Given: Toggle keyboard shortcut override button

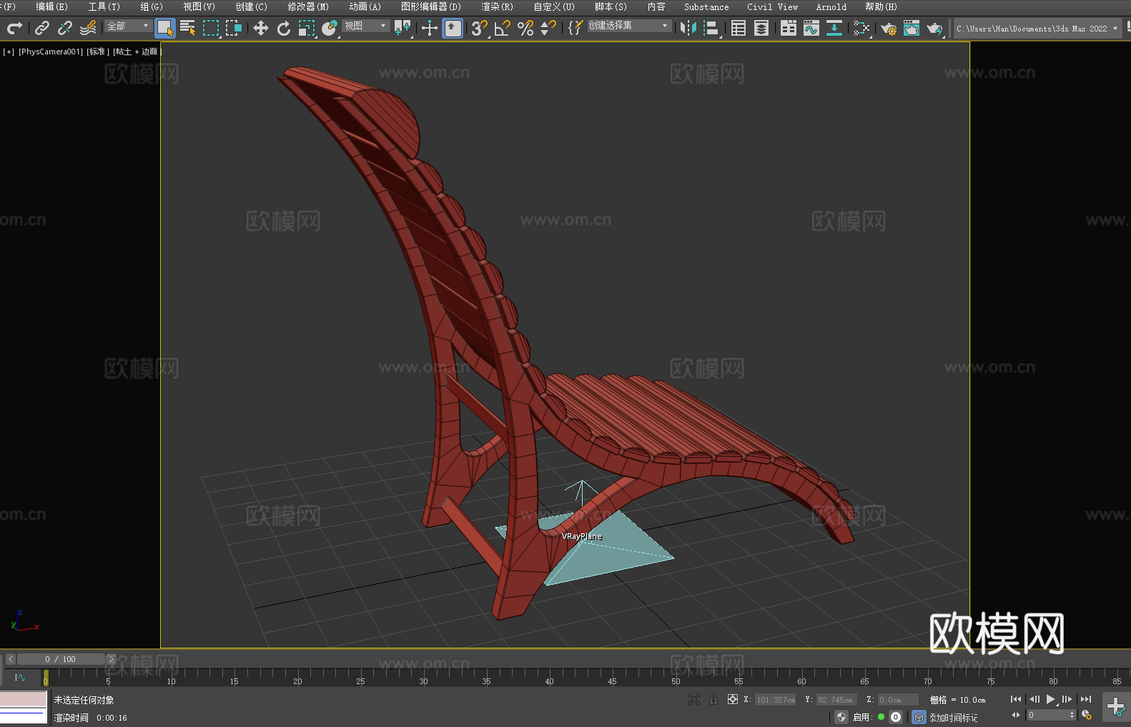Looking at the screenshot, I should click(453, 29).
